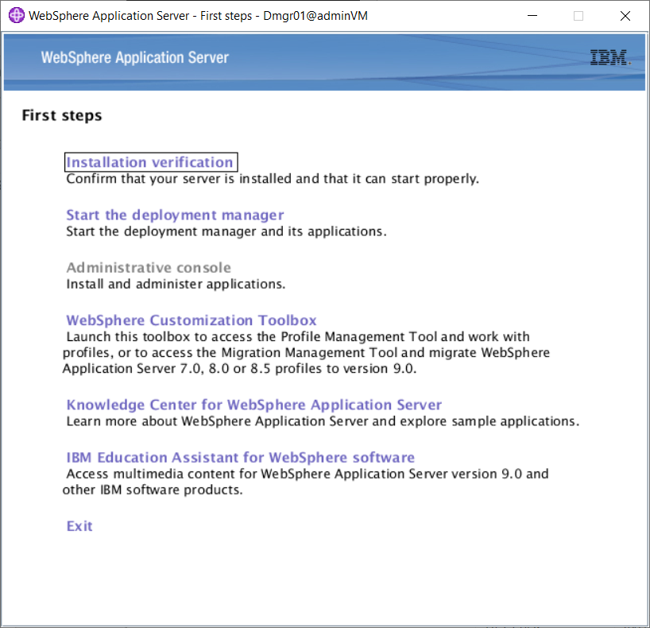Click the First steps page heading
Image resolution: width=650 pixels, height=628 pixels.
[61, 115]
